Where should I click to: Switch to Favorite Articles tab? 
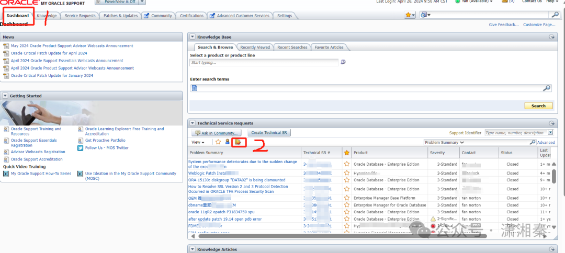pos(329,47)
